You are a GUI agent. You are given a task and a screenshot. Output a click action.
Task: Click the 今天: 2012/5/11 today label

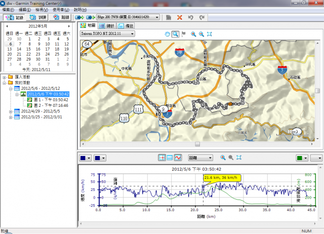36,70
